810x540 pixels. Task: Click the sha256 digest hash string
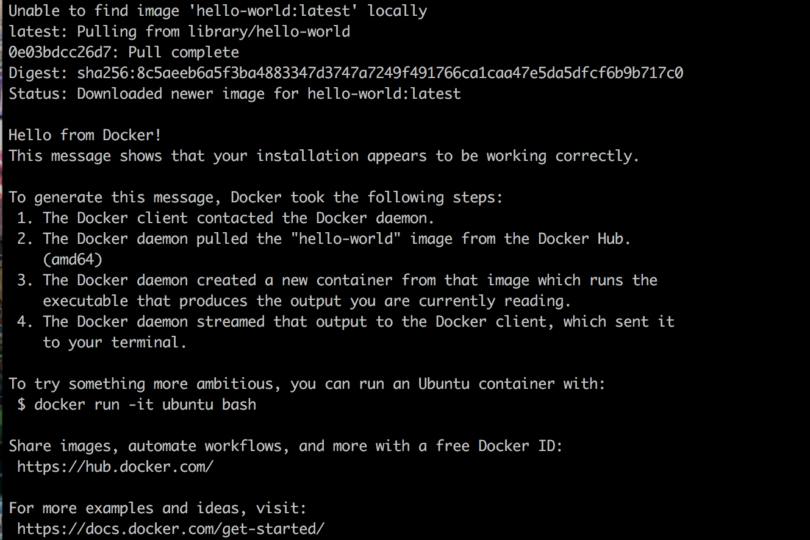pyautogui.click(x=380, y=73)
